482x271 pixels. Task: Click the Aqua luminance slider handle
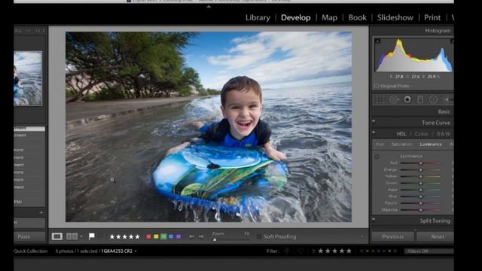click(x=420, y=190)
